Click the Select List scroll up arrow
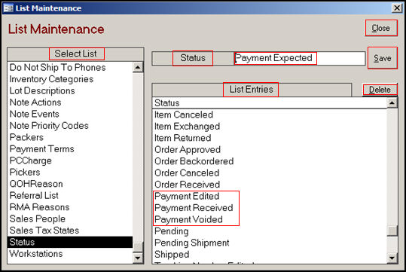The width and height of the screenshot is (406, 272). 138,68
